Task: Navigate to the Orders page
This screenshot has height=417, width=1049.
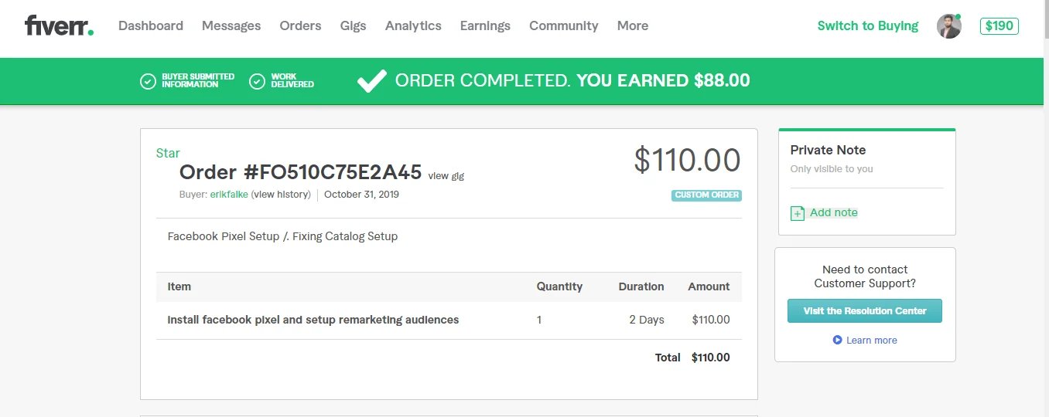Action: pyautogui.click(x=300, y=26)
